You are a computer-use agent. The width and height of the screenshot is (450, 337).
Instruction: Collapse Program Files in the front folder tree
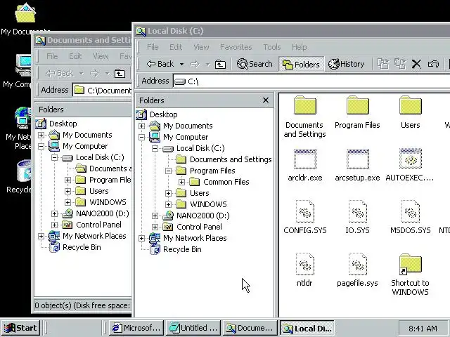click(x=169, y=171)
